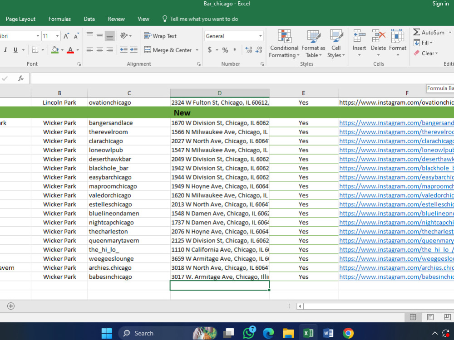Open the text orientation options
Image resolution: width=454 pixels, height=340 pixels.
pyautogui.click(x=126, y=36)
